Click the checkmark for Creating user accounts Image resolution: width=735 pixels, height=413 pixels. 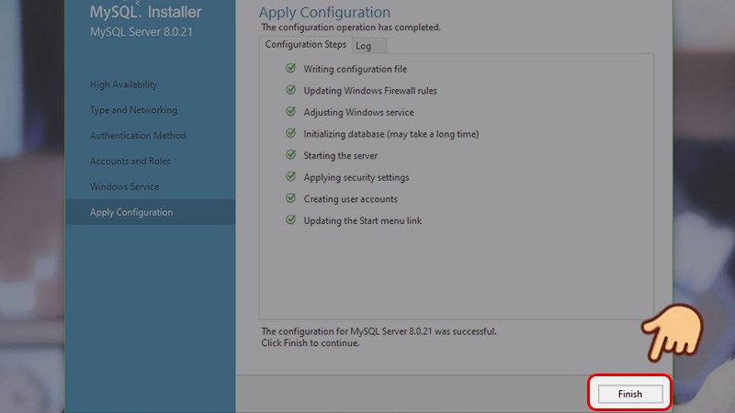[x=290, y=199]
